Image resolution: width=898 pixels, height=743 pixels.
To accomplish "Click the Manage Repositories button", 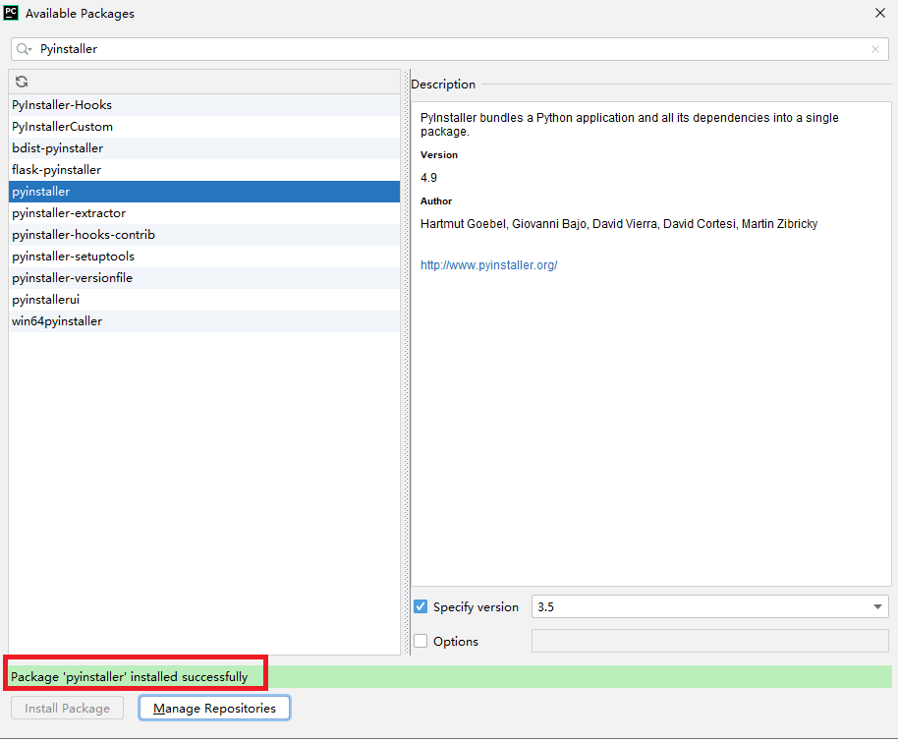I will point(214,708).
